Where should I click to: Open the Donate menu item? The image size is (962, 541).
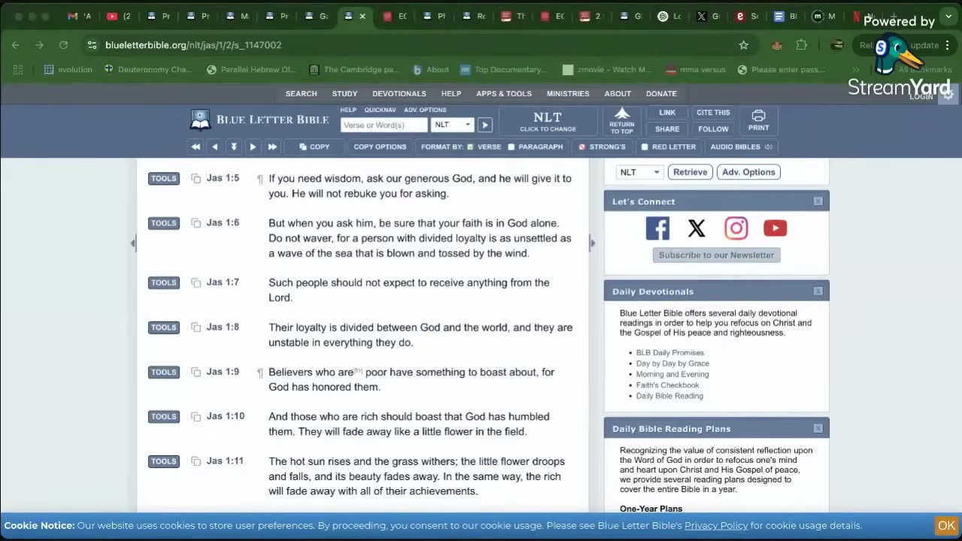click(661, 94)
